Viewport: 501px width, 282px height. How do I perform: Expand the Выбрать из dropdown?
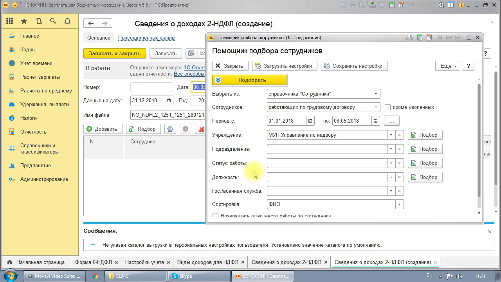(x=376, y=94)
